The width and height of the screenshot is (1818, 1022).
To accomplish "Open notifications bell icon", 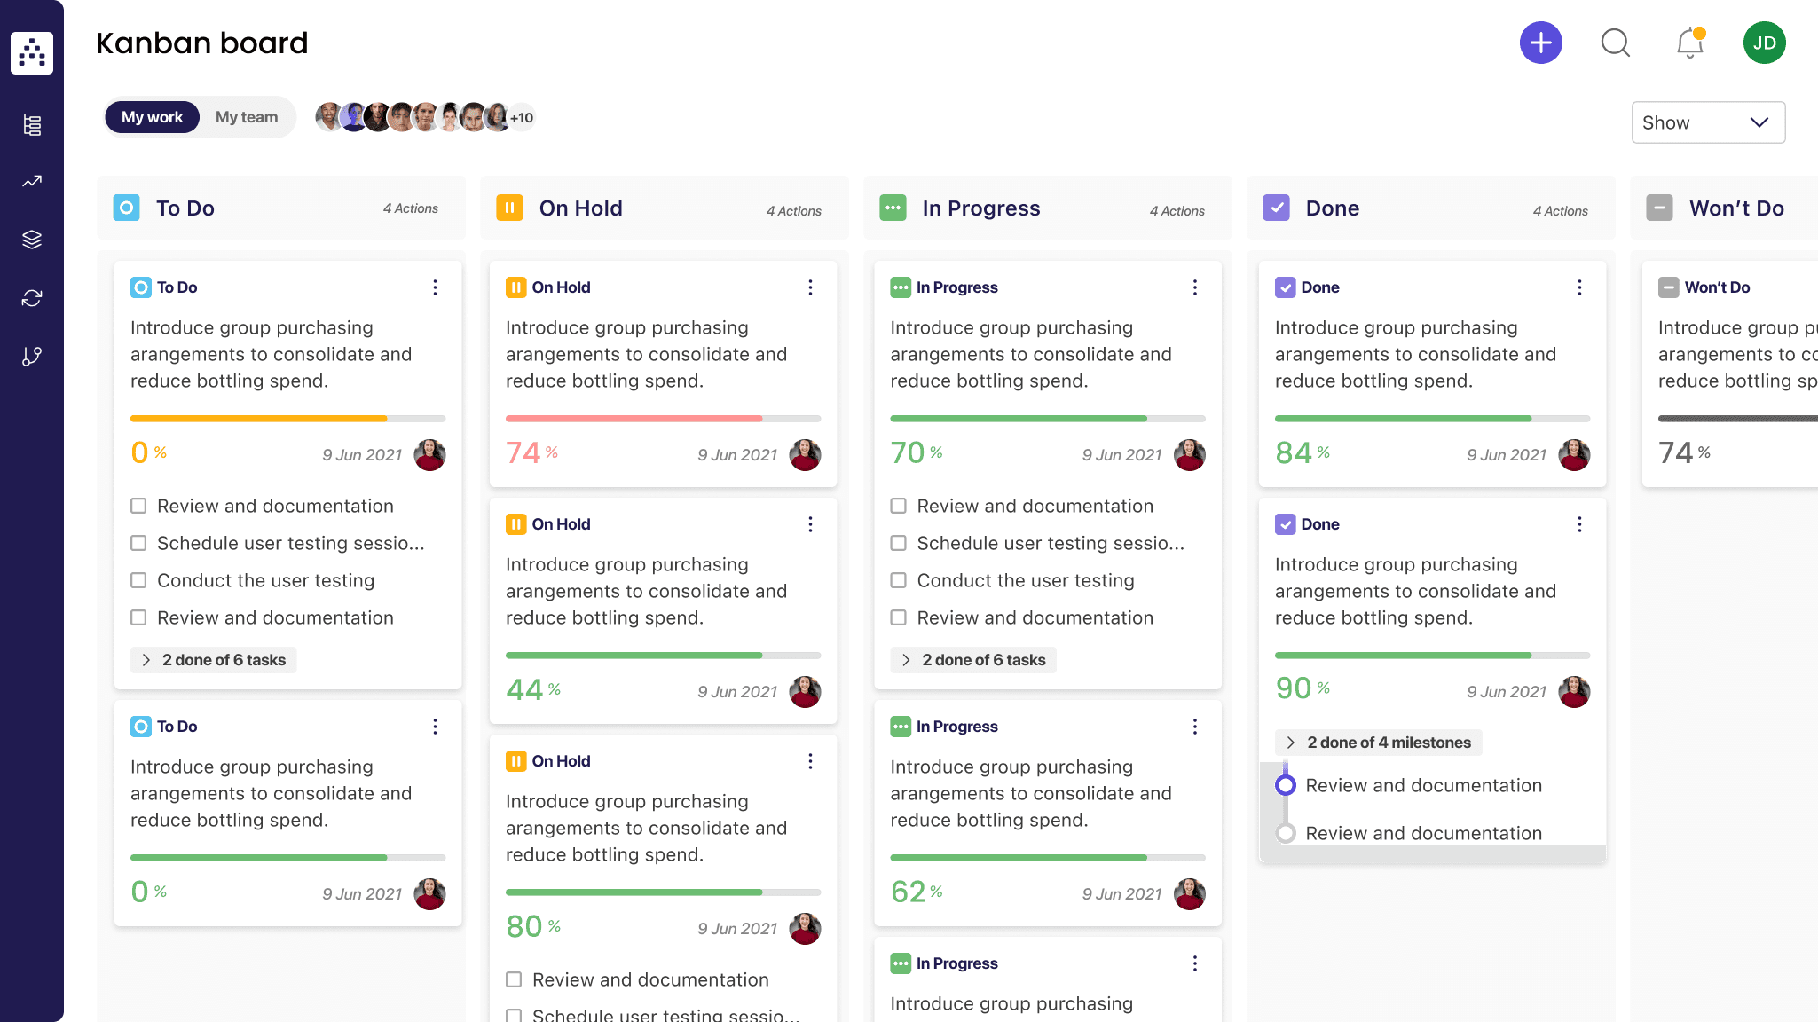I will coord(1689,43).
